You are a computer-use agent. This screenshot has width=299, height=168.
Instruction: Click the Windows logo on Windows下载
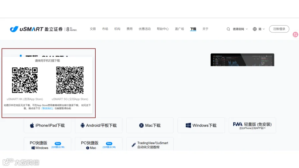(x=188, y=125)
